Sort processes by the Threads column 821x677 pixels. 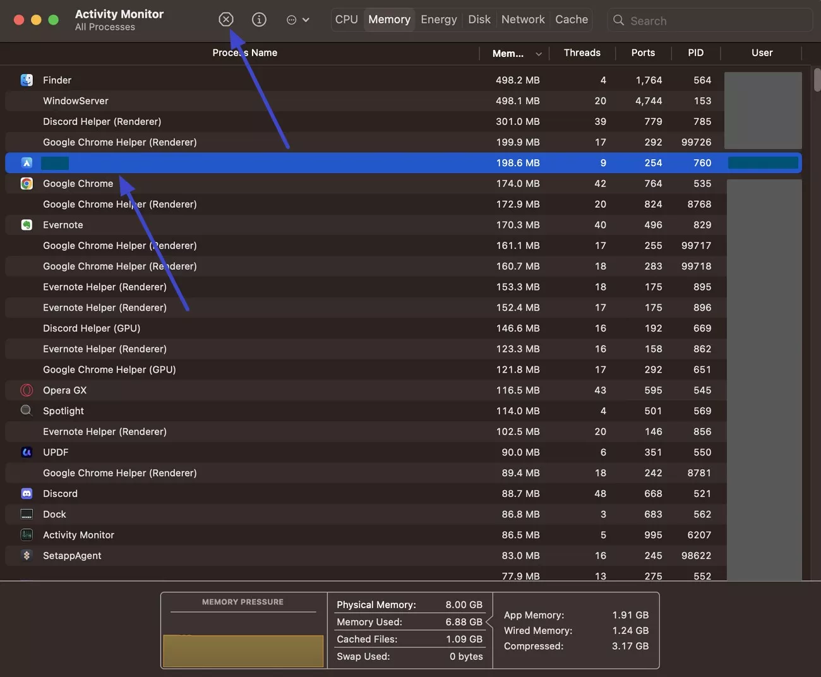pos(582,53)
